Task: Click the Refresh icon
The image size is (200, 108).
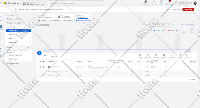Action: tap(154, 2)
